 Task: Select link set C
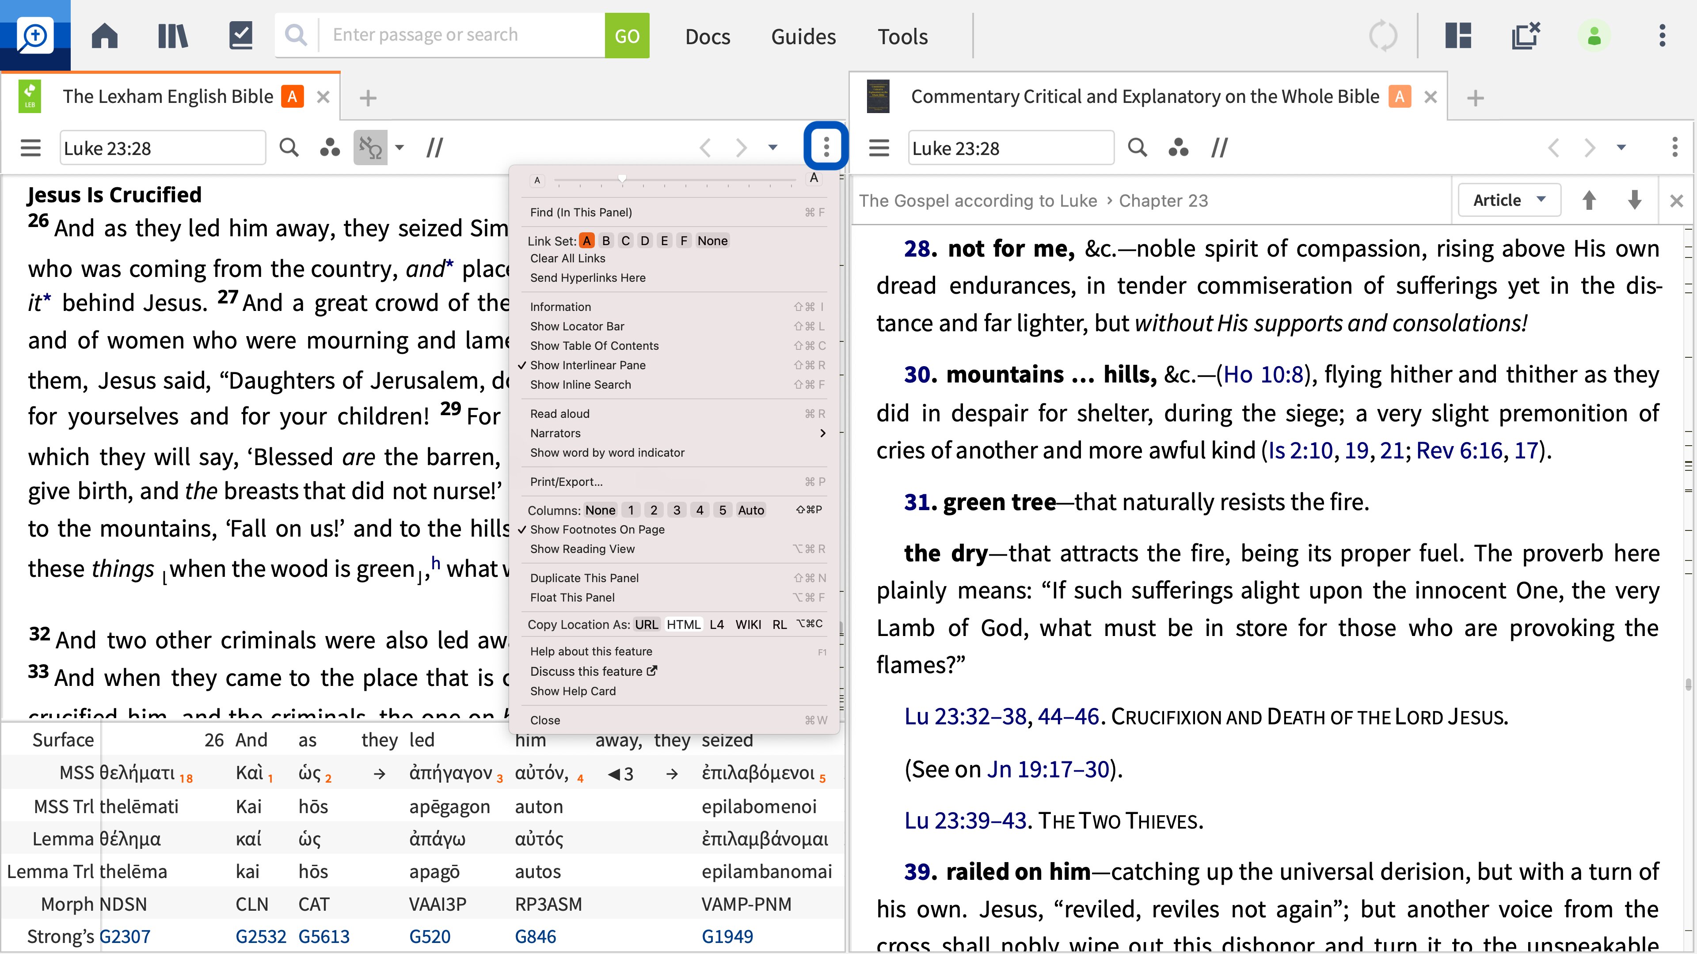click(x=625, y=241)
